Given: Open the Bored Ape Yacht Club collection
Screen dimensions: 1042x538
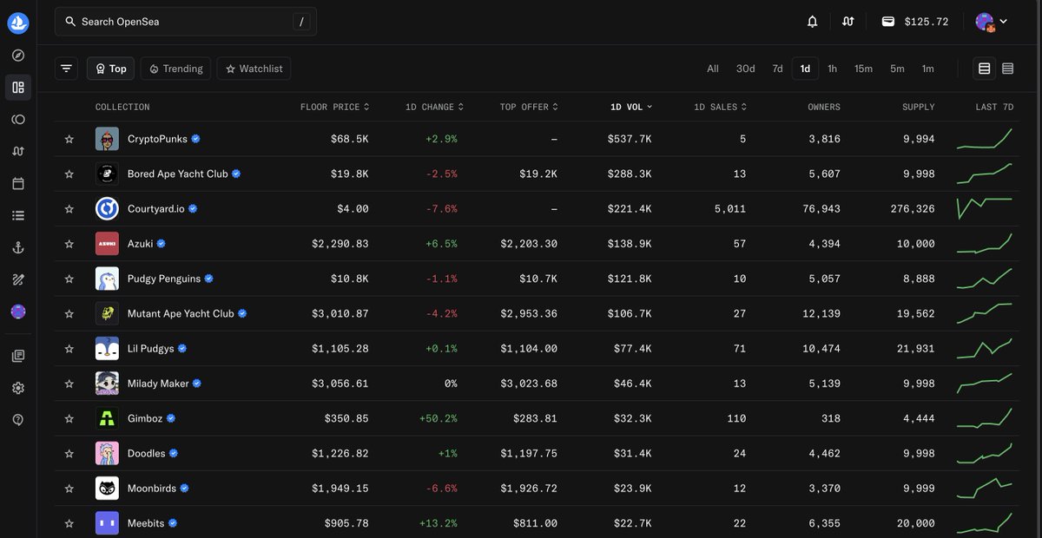Looking at the screenshot, I should [x=177, y=174].
